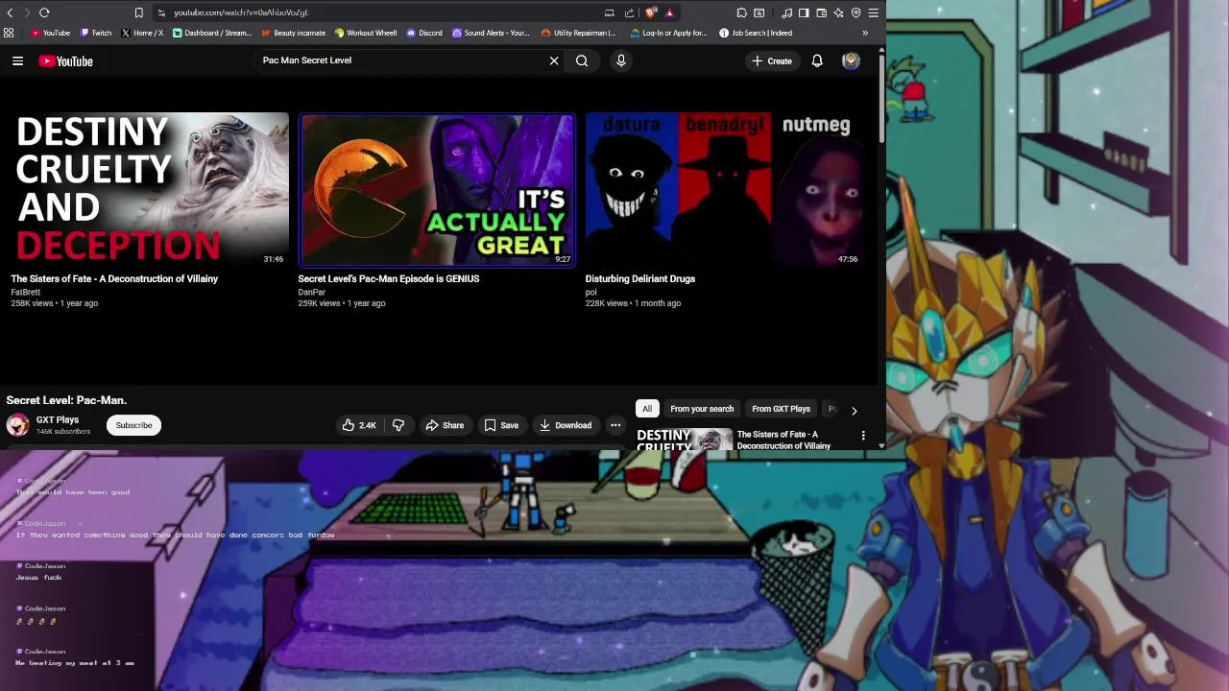Open YouTube notifications bell

(817, 60)
